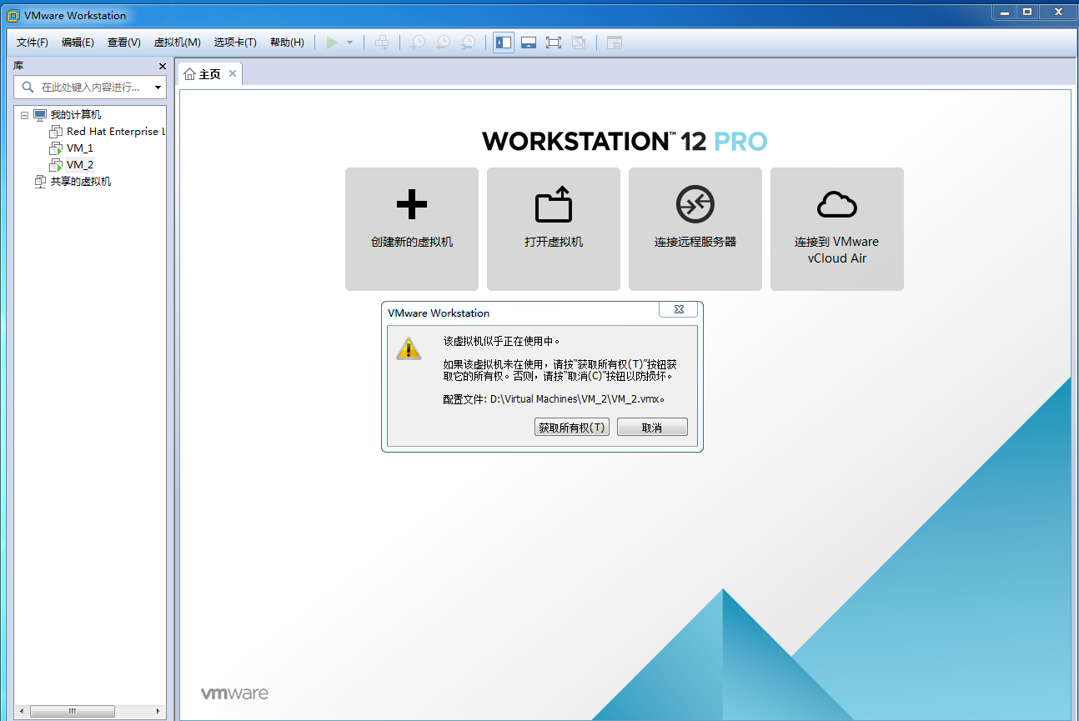
Task: Click the Red Hat VM icon
Action: 56,132
